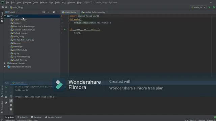Expand Scratches and Consoles node
Viewport: 216px width, 121px height.
(x=5, y=67)
